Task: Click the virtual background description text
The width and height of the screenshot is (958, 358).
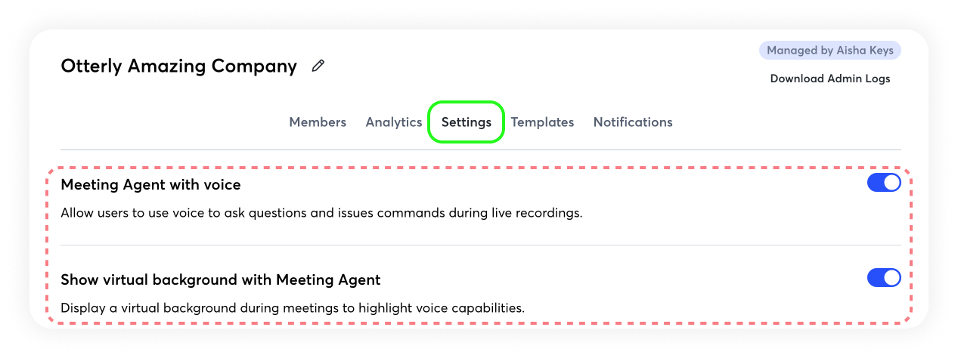Action: pyautogui.click(x=292, y=308)
